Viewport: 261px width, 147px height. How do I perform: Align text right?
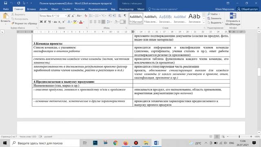coord(99,22)
